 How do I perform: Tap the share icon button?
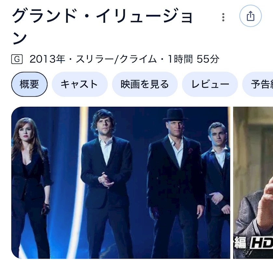tap(250, 16)
